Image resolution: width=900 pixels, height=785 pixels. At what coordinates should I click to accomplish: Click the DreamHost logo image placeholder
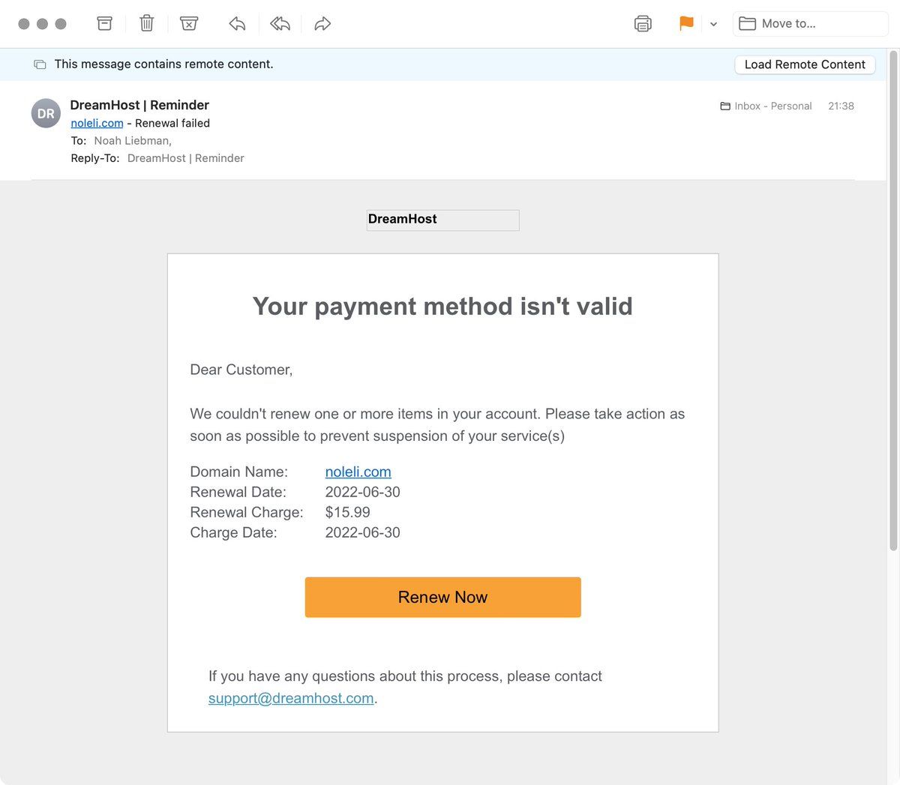pos(442,220)
